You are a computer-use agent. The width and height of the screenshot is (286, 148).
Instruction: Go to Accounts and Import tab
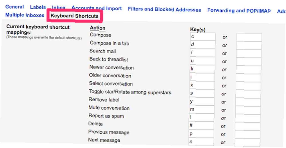[97, 8]
